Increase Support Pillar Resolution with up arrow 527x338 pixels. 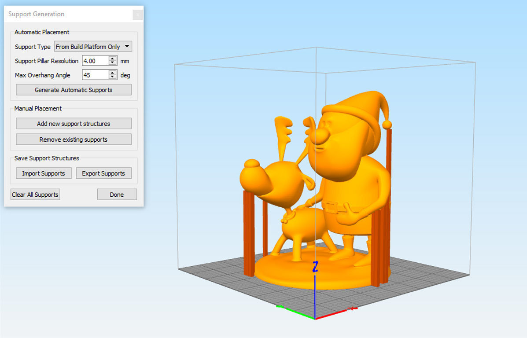[113, 59]
